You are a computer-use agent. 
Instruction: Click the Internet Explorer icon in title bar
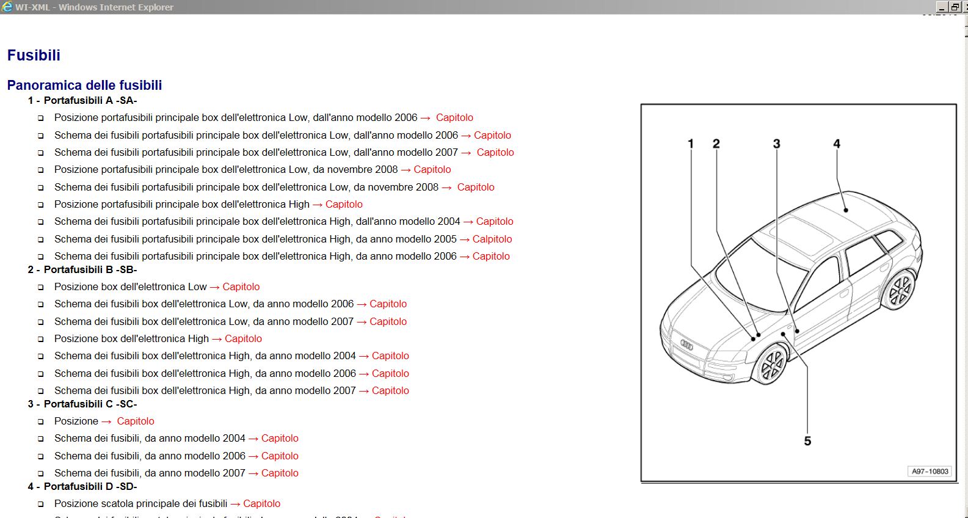[x=7, y=7]
